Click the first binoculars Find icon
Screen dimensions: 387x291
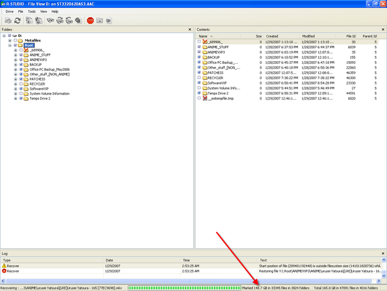[x=50, y=20]
